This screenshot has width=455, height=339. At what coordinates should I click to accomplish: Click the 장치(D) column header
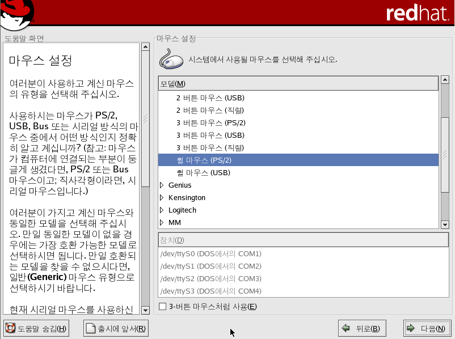coord(304,240)
